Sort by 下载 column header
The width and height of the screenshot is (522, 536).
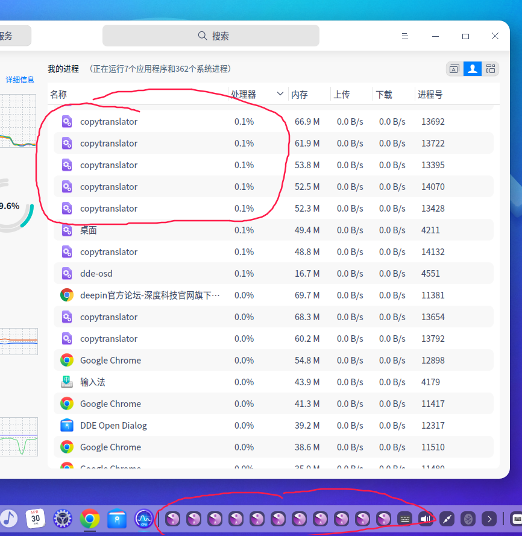[394, 94]
